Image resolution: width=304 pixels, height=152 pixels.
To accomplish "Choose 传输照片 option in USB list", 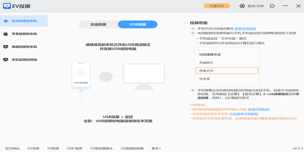I will click(x=204, y=63).
